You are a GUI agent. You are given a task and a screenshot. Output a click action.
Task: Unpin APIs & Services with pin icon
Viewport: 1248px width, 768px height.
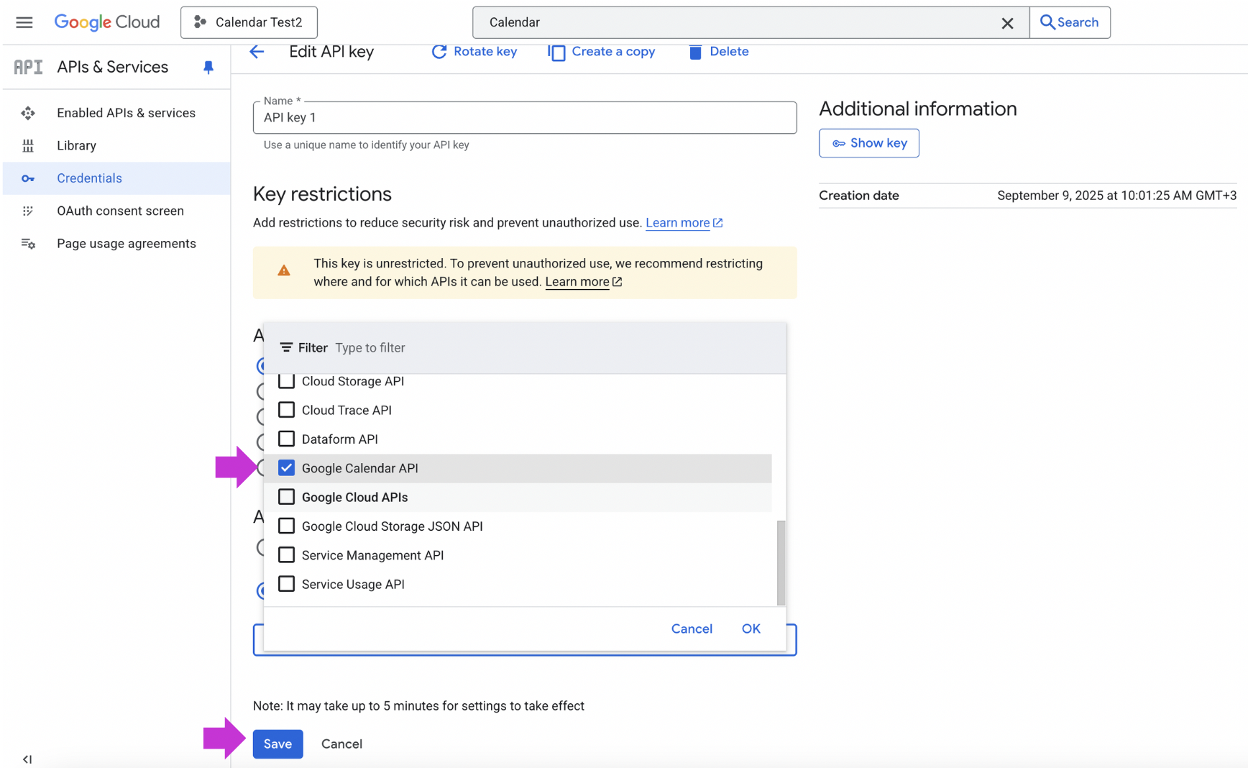(208, 67)
